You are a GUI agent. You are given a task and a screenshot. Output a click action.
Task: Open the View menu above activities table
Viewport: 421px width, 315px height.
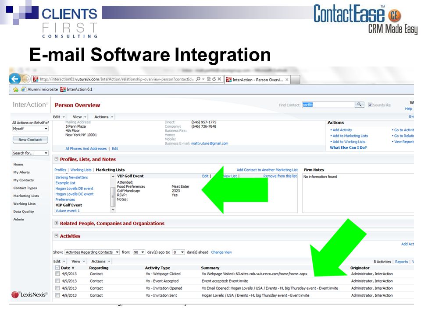(78, 261)
